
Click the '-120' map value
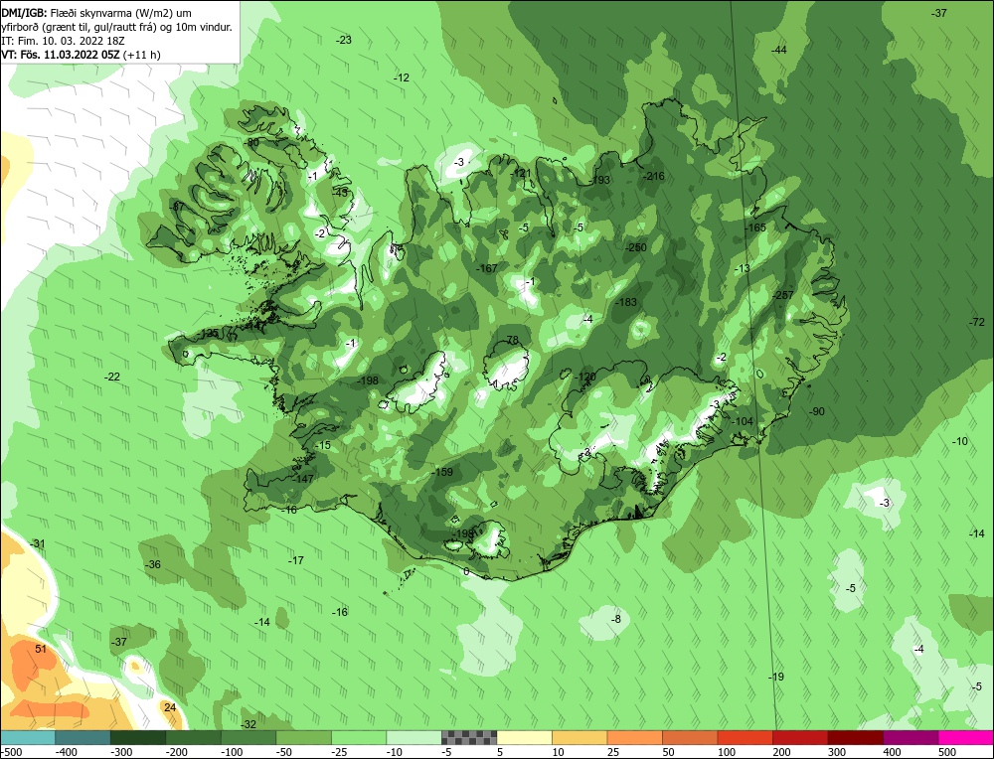tap(585, 377)
